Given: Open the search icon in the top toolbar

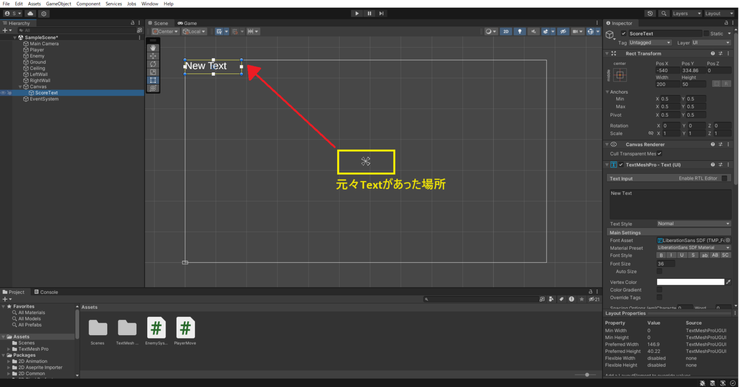Looking at the screenshot, I should click(x=663, y=13).
